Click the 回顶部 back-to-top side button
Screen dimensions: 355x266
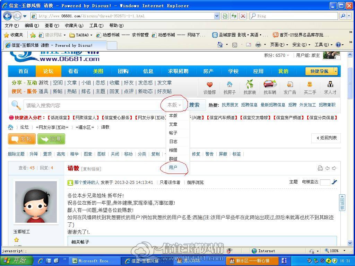click(342, 202)
